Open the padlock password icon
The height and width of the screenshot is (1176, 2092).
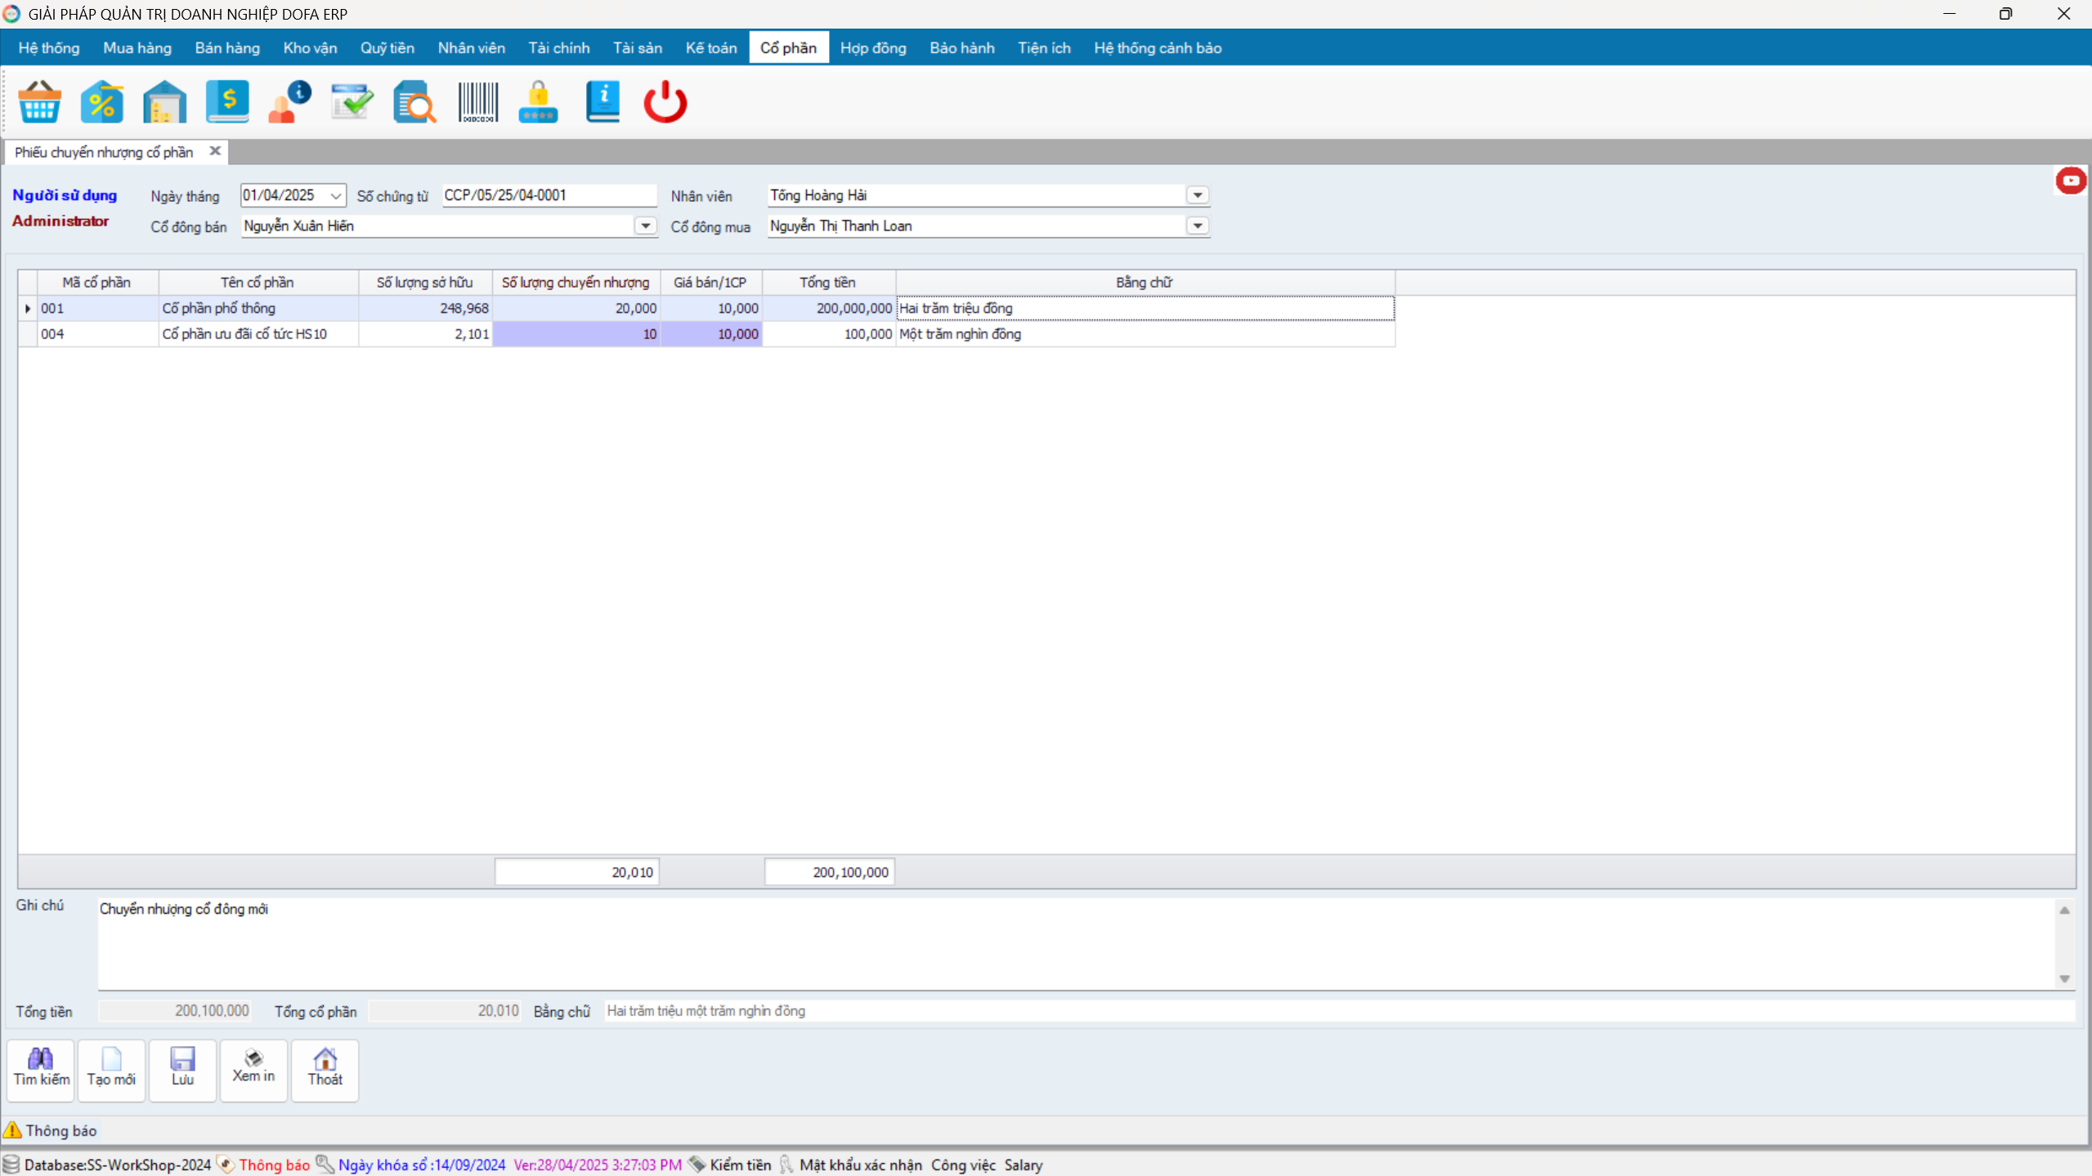pos(539,102)
